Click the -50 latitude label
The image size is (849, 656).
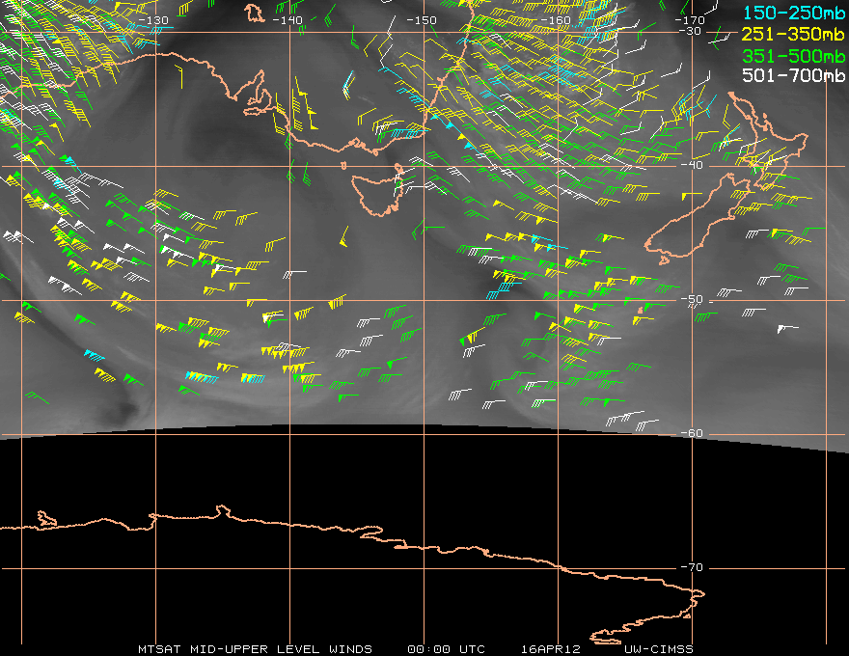coord(692,300)
